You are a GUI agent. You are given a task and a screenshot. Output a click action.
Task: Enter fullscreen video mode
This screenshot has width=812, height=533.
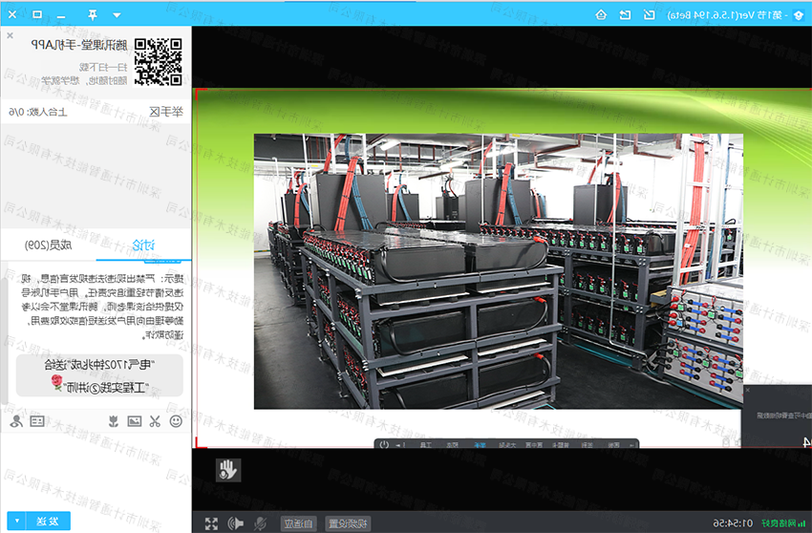click(x=211, y=523)
